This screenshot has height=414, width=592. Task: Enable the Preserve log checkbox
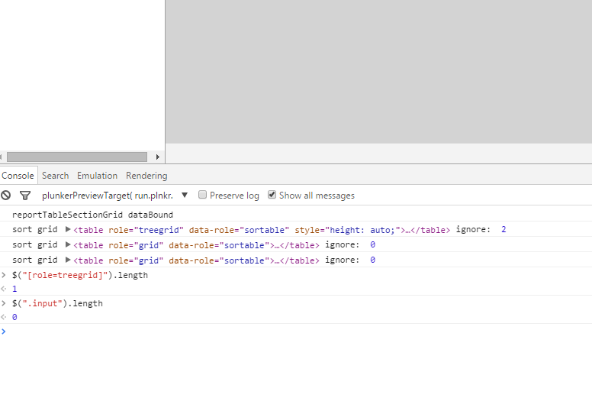(x=203, y=195)
